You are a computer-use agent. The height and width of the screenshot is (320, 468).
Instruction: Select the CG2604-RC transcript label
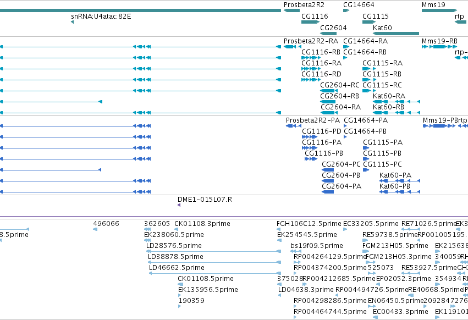(x=340, y=85)
